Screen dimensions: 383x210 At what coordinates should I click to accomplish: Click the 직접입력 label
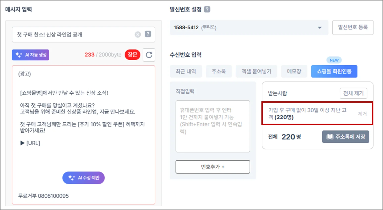click(185, 91)
